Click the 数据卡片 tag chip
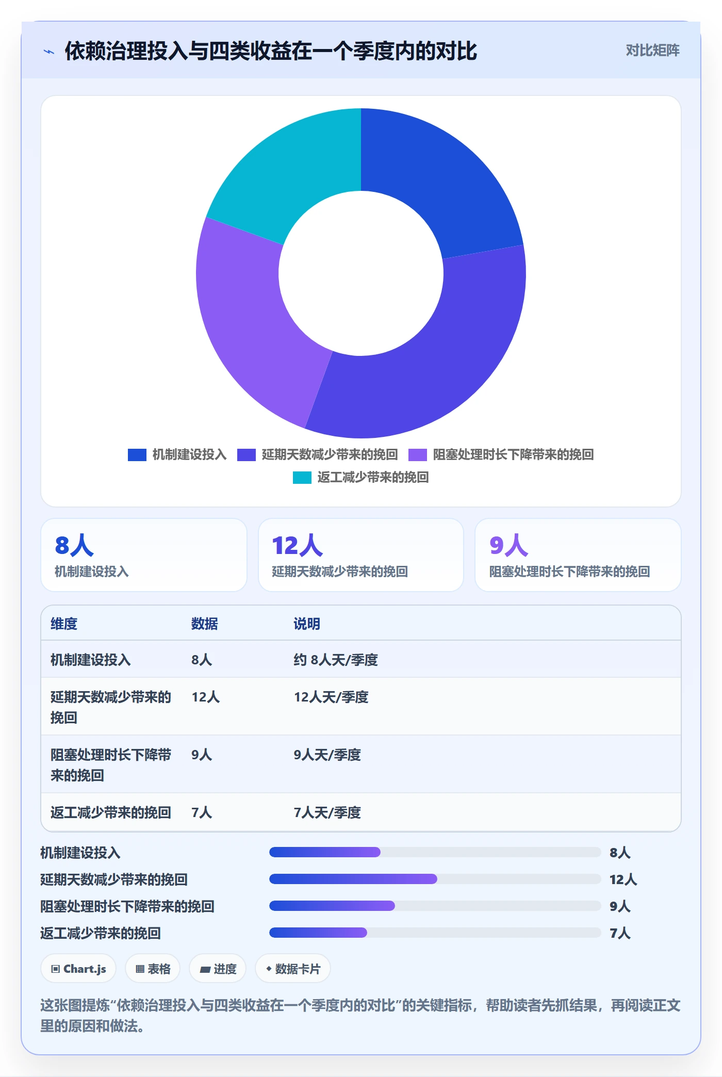Screen dimensions: 722x1077 click(293, 969)
